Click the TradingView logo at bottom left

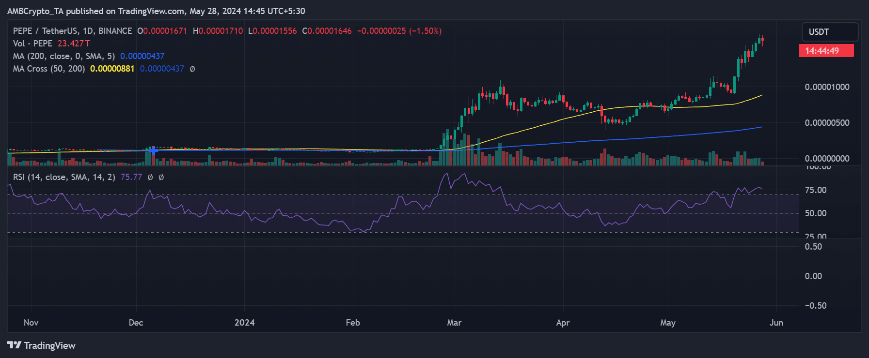click(41, 345)
